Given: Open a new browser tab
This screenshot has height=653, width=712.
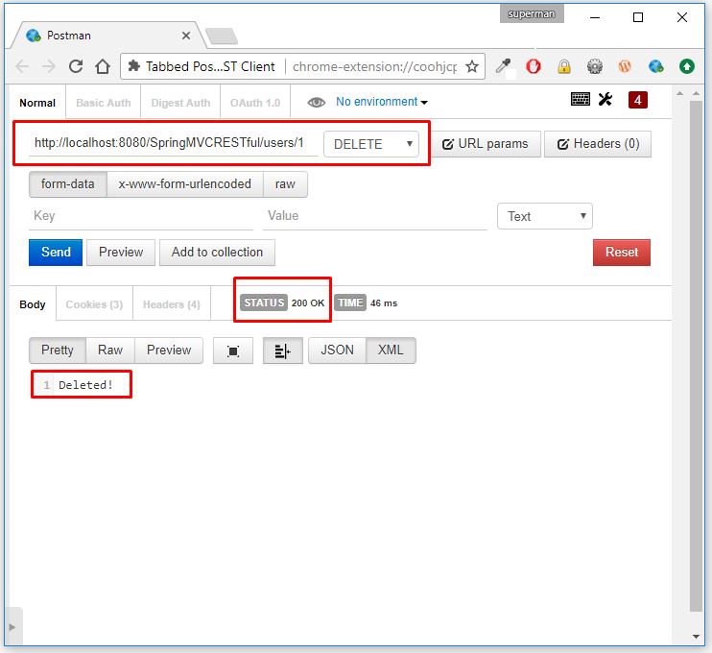Looking at the screenshot, I should (x=222, y=36).
